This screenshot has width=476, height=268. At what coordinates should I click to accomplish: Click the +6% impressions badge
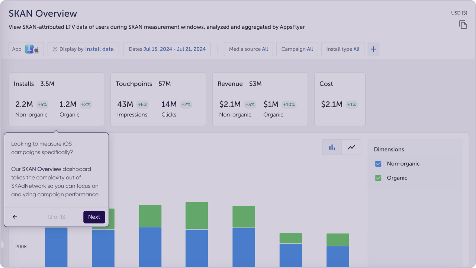click(x=143, y=105)
